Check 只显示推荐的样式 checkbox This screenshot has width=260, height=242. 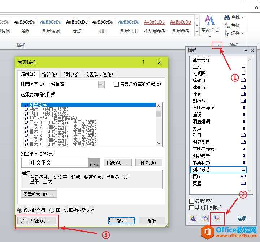[x=116, y=84]
